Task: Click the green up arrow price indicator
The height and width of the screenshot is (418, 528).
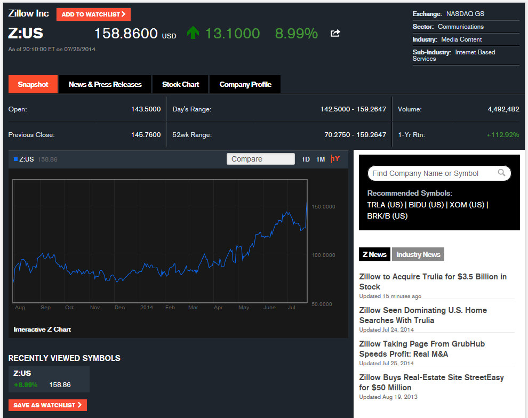Action: [193, 33]
